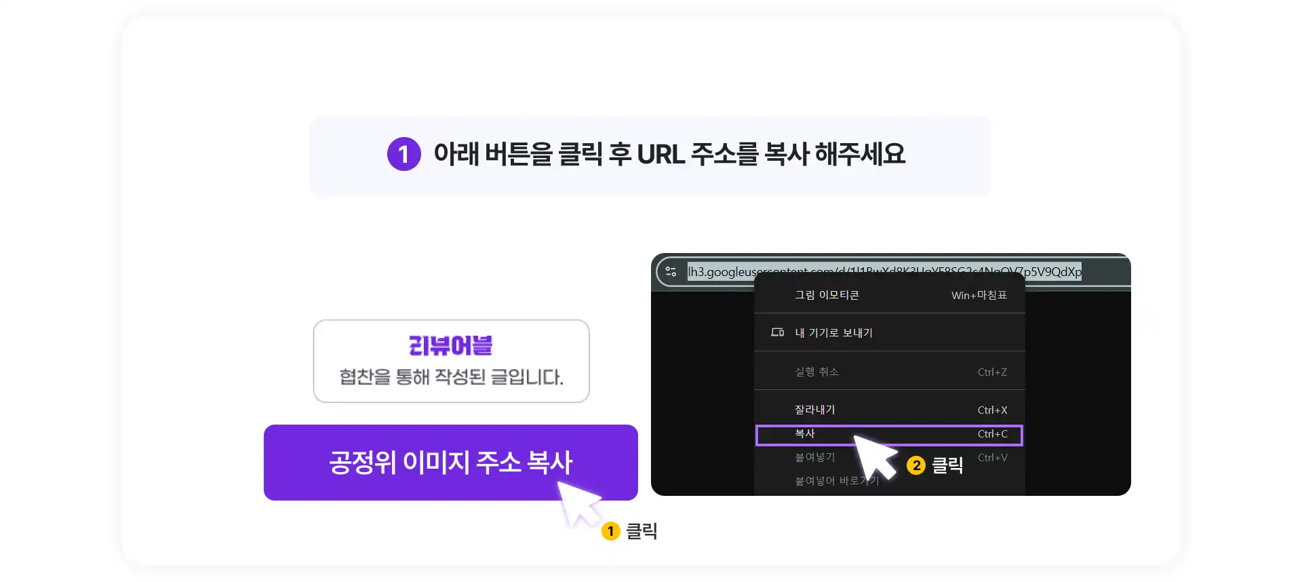Select the greyed 실행 취소 menu entry

(889, 372)
